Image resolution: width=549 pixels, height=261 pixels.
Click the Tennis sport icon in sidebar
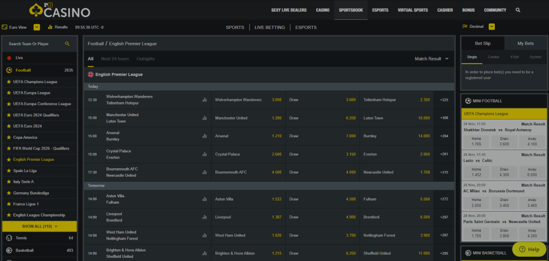tap(9, 238)
